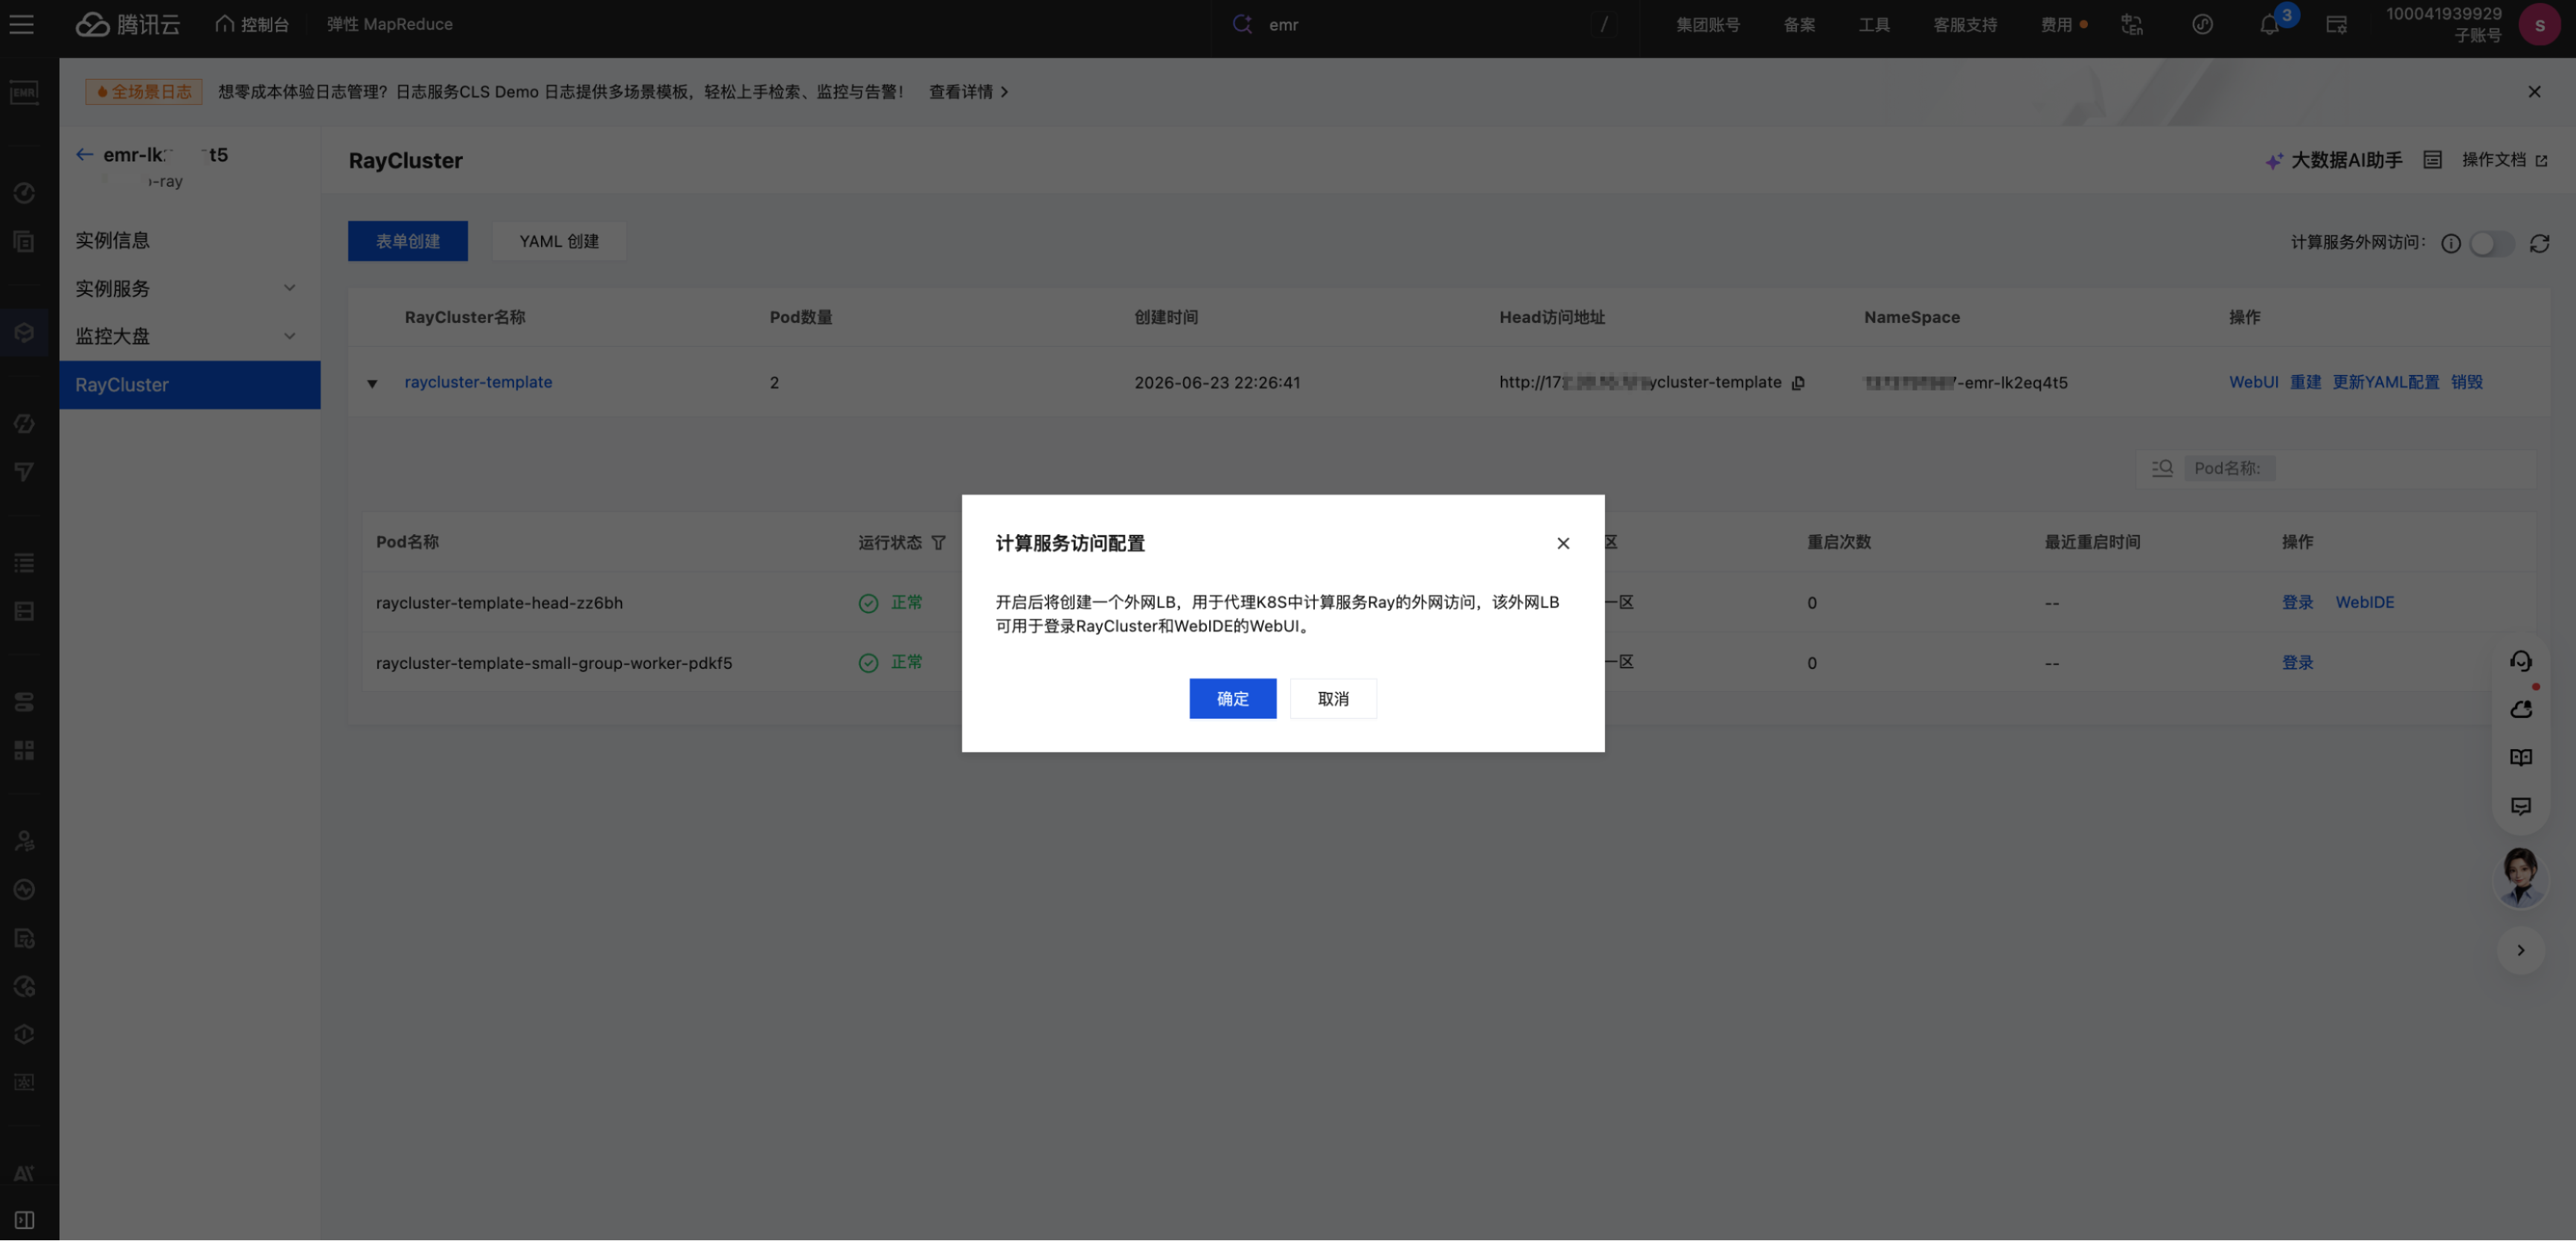Open 查看详情 banner link

(x=968, y=91)
